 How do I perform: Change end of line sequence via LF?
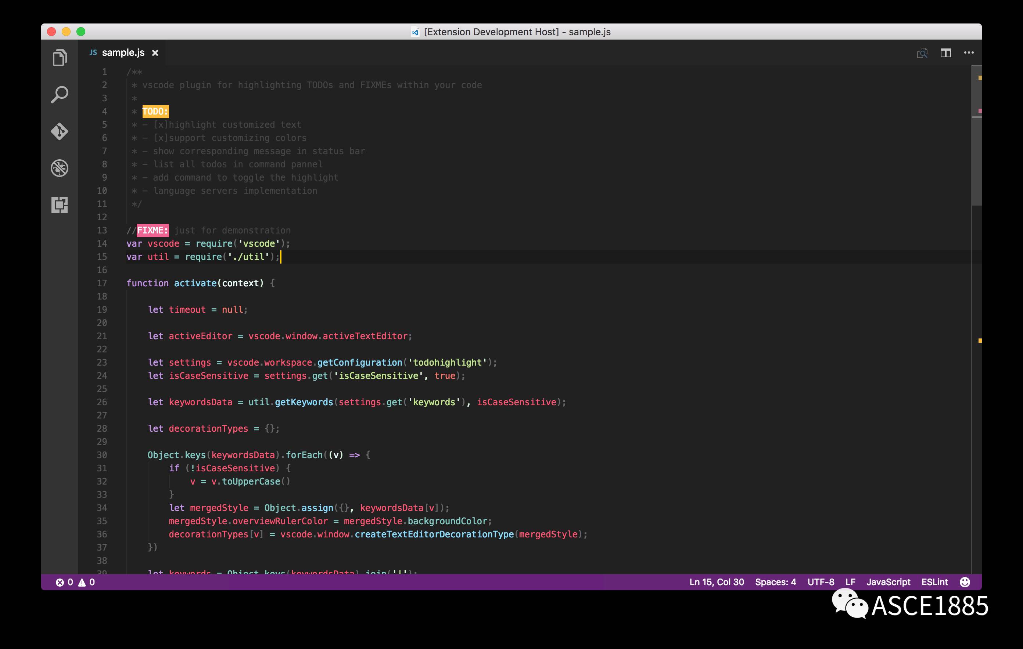pos(850,582)
